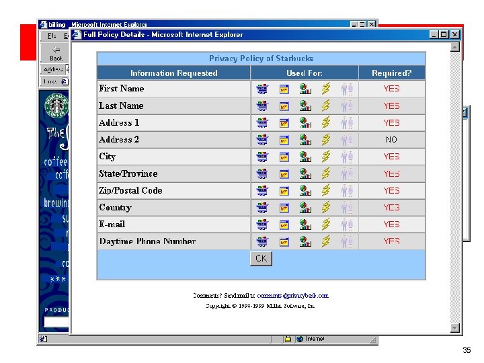Click the calendar icon in City row

[284, 157]
